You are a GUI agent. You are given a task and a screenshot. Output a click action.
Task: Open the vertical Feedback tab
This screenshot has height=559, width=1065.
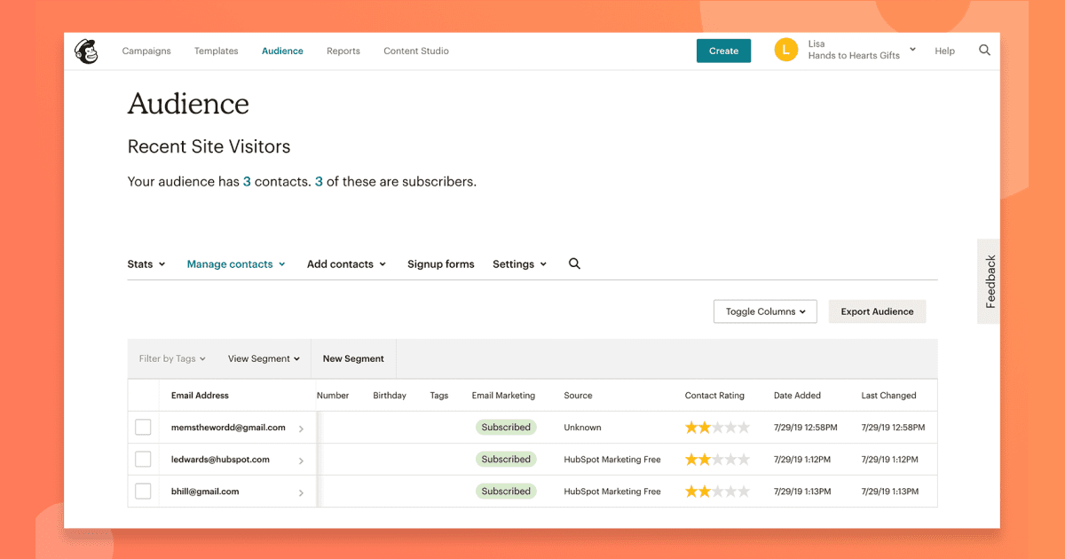pyautogui.click(x=990, y=281)
